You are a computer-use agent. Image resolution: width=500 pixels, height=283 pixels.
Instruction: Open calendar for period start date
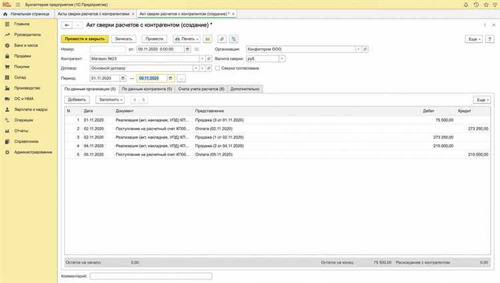coord(123,79)
